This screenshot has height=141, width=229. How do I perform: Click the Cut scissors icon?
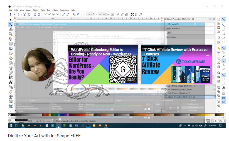(219, 63)
